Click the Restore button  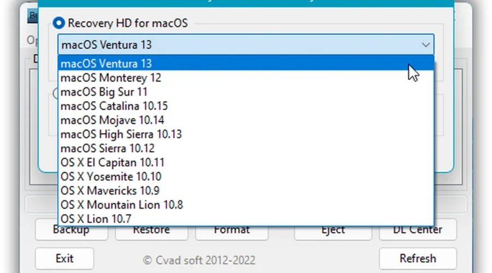[151, 232]
